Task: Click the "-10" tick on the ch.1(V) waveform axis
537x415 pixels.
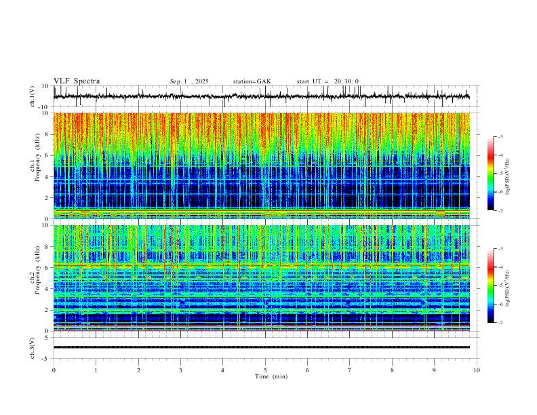Action: 44,107
